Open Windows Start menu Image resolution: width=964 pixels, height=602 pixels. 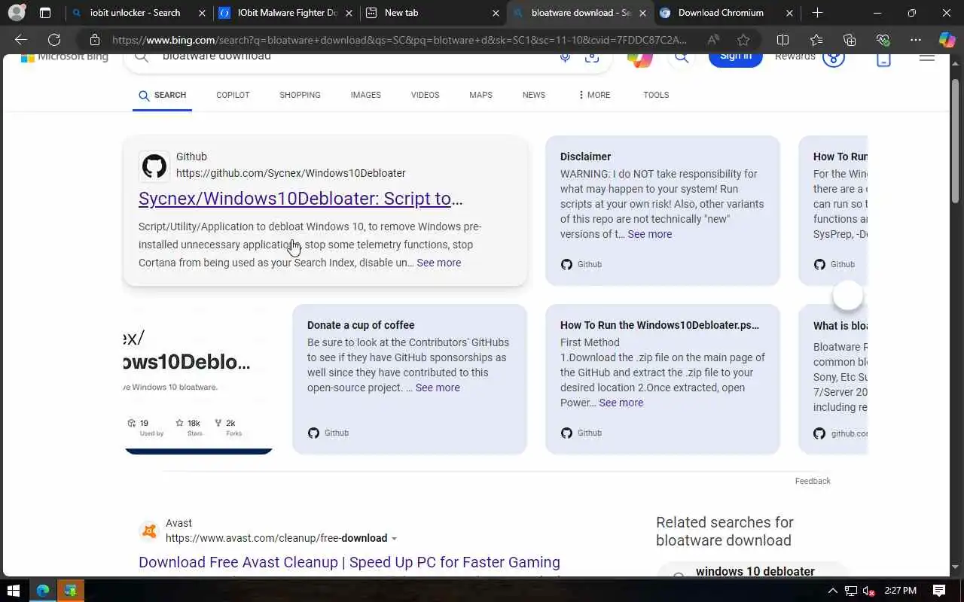pyautogui.click(x=13, y=591)
